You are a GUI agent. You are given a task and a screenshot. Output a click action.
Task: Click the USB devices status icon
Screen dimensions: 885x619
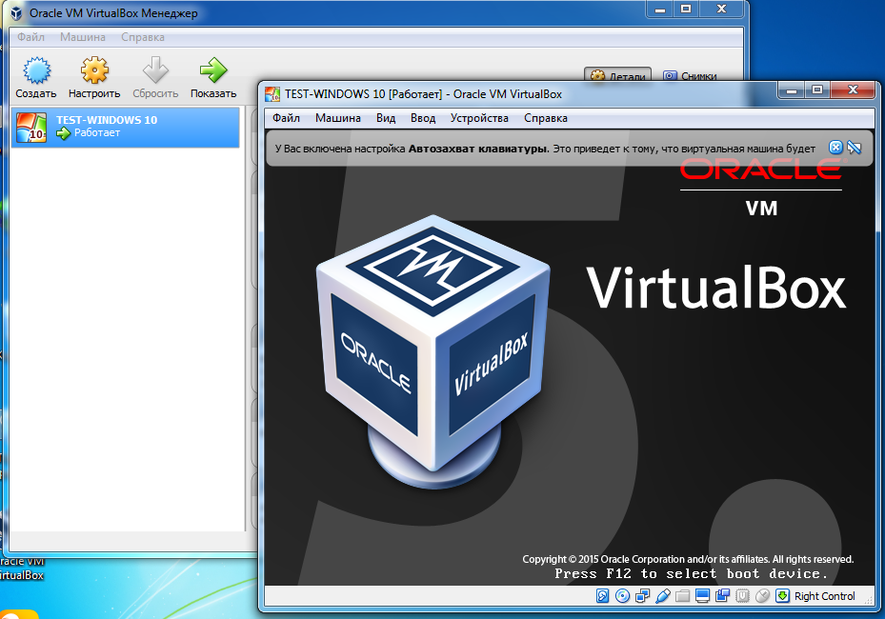[663, 596]
